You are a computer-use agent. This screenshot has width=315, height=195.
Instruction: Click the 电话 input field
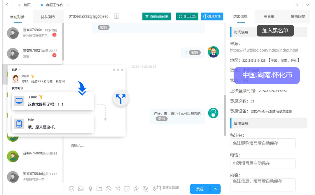(x=263, y=163)
